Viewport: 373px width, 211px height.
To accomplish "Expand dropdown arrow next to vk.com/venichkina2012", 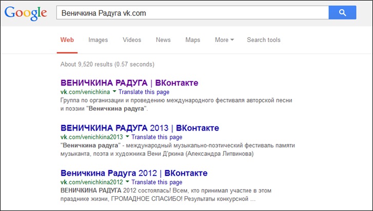I will [x=127, y=182].
